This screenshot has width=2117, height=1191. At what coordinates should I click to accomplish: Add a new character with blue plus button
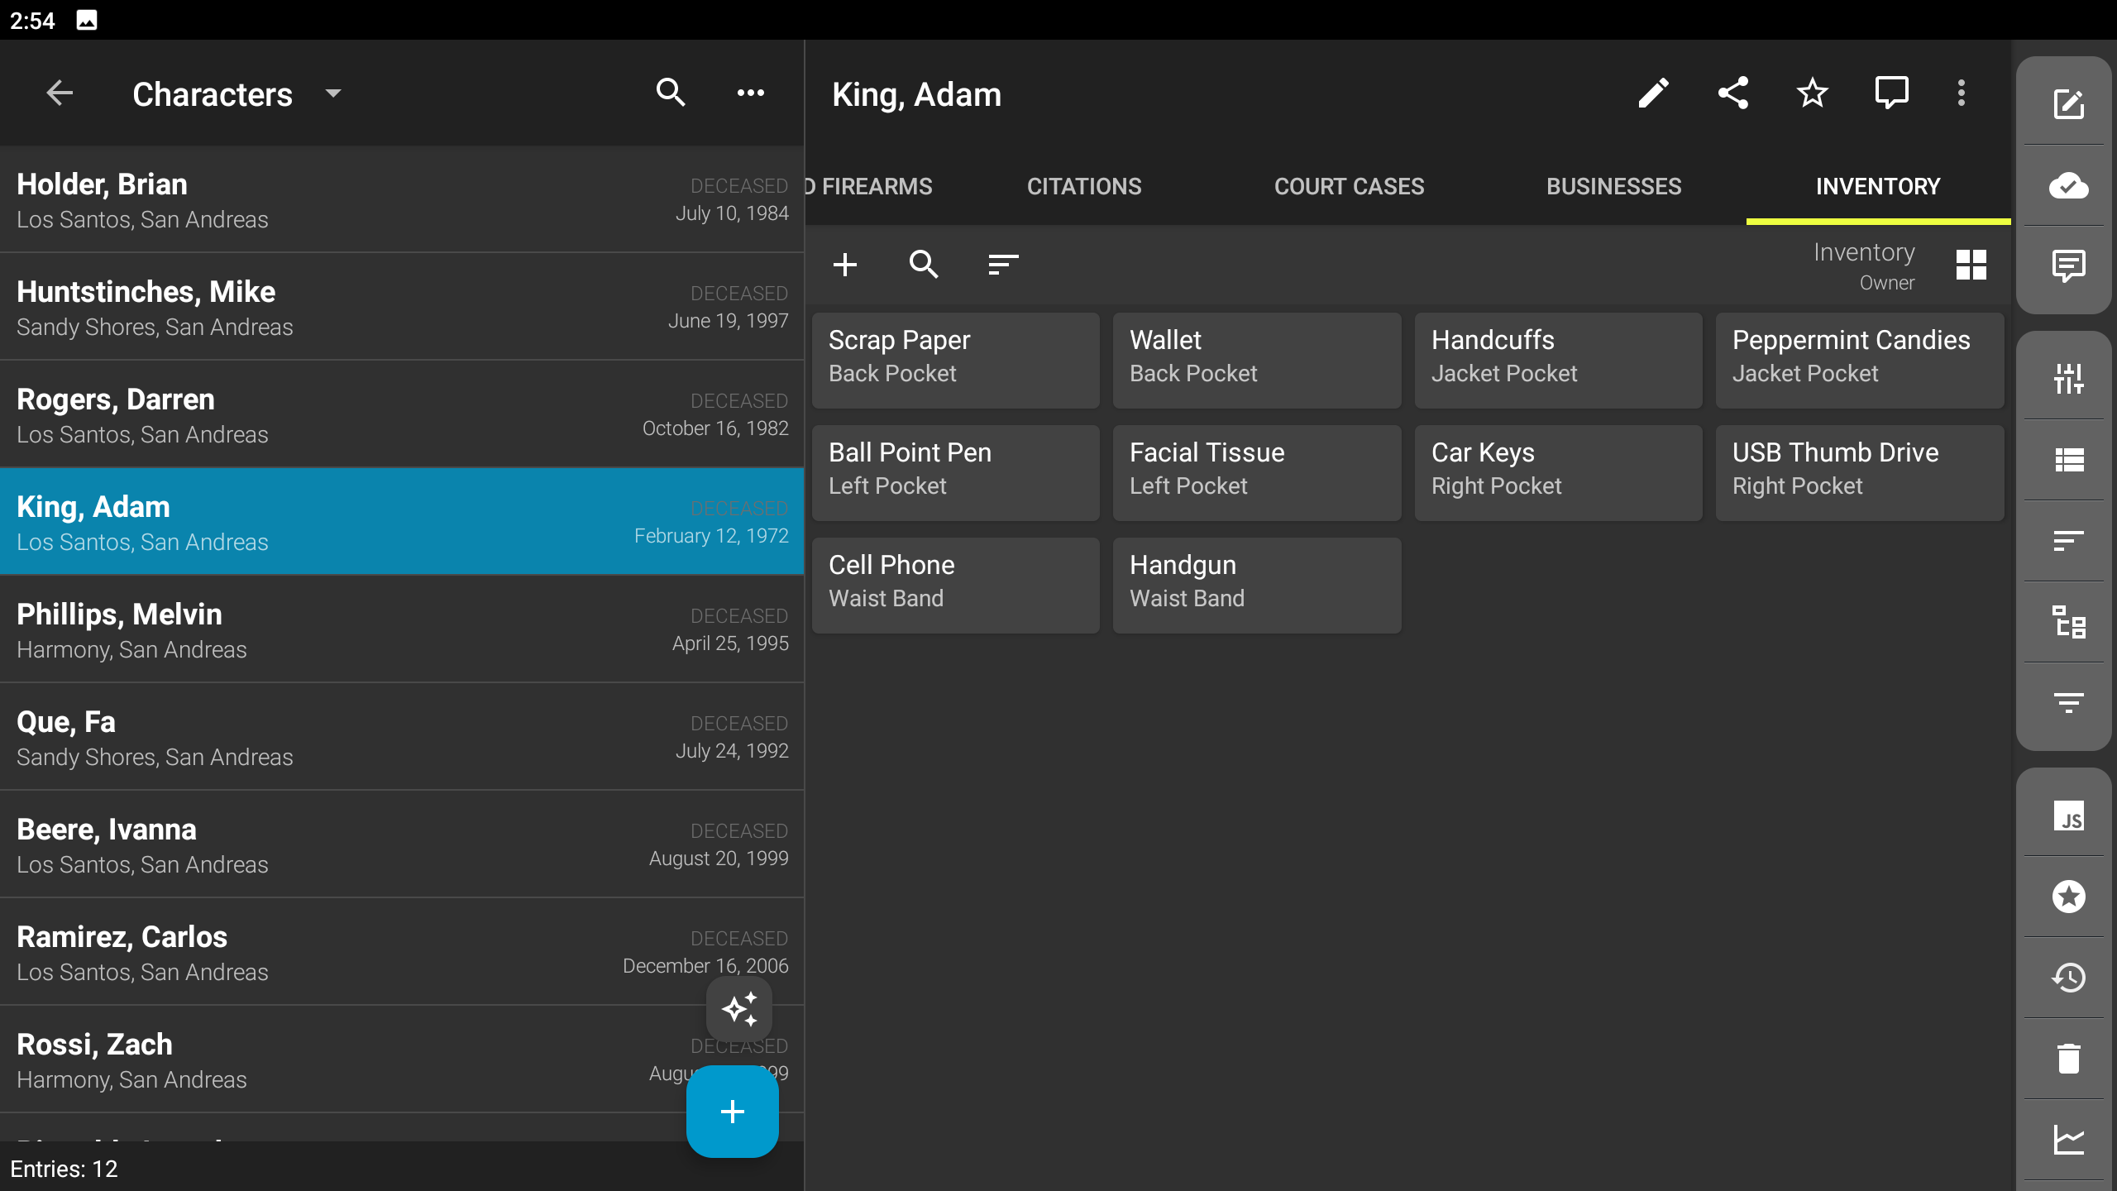(x=732, y=1112)
